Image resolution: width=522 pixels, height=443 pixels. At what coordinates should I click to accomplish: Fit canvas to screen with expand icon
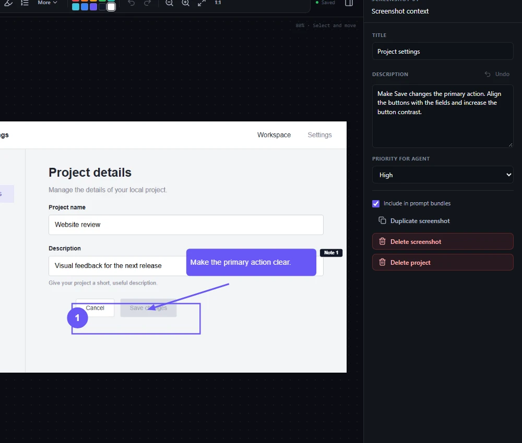(201, 3)
